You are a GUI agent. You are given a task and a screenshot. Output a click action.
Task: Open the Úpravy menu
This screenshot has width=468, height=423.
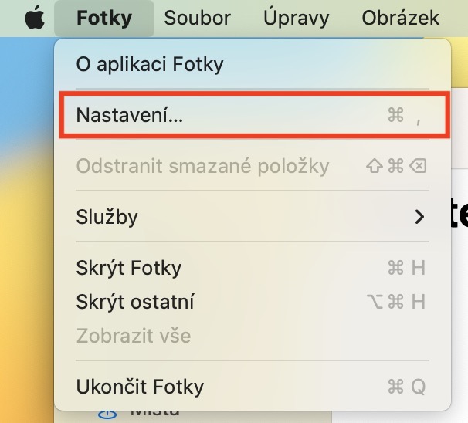[296, 19]
